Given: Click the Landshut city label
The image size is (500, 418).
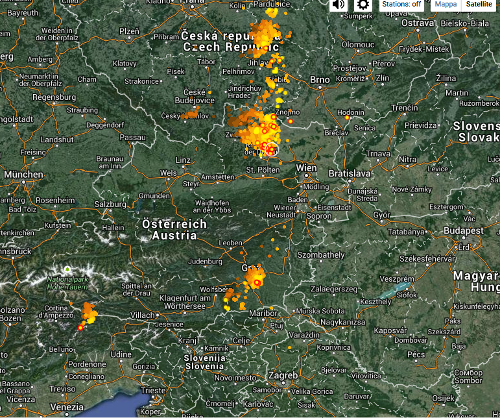Looking at the screenshot, I should pos(57,140).
